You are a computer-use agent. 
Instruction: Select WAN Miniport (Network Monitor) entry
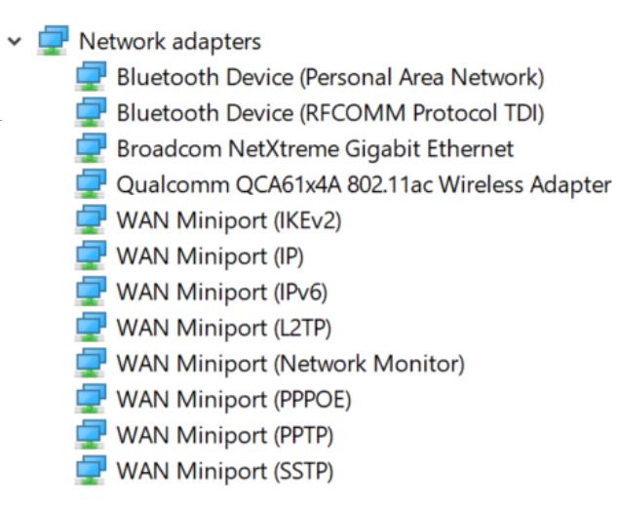291,364
